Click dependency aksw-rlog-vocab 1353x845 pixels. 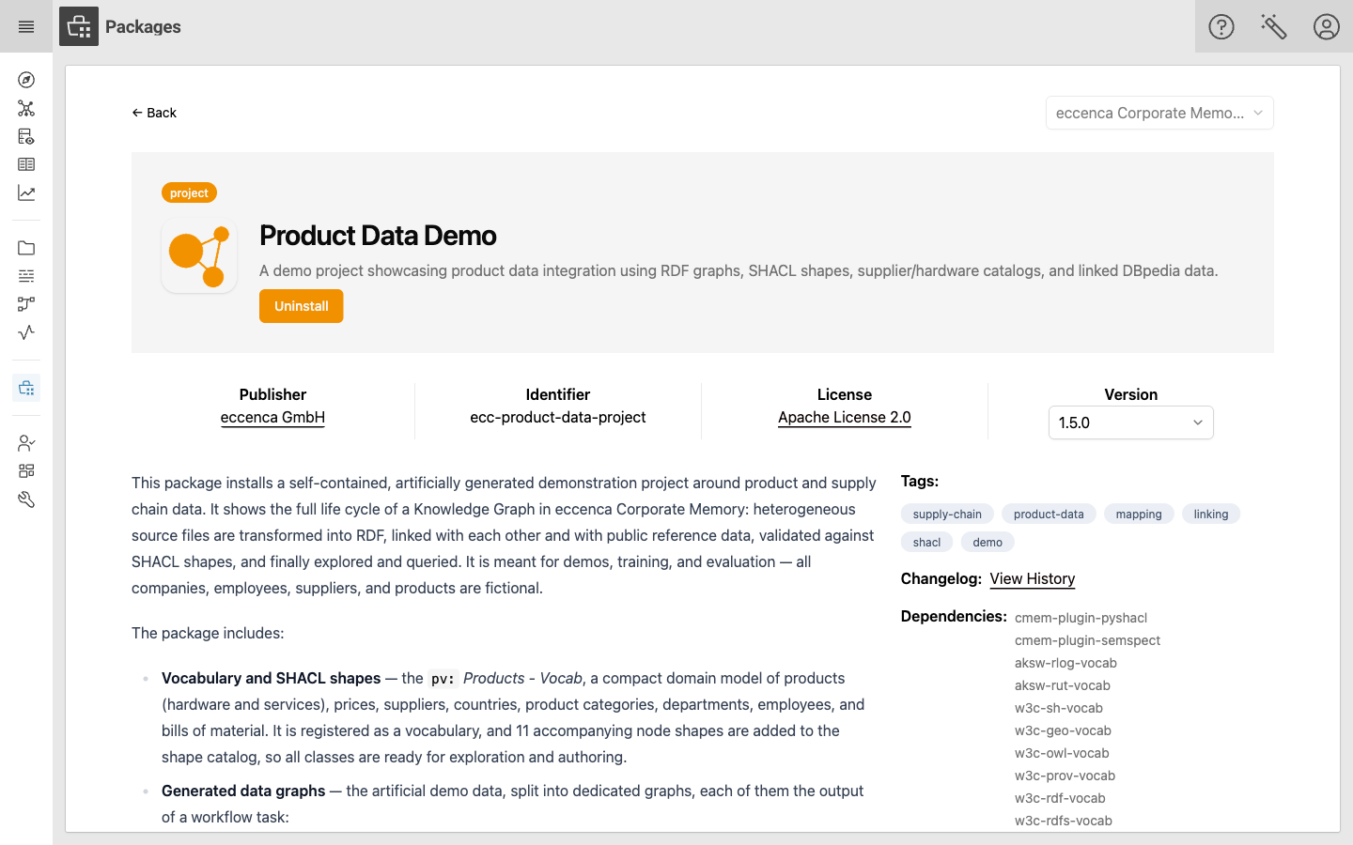click(x=1065, y=663)
